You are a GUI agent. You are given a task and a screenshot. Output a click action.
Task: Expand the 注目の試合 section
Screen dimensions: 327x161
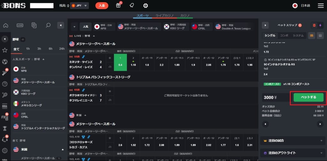click(x=292, y=140)
